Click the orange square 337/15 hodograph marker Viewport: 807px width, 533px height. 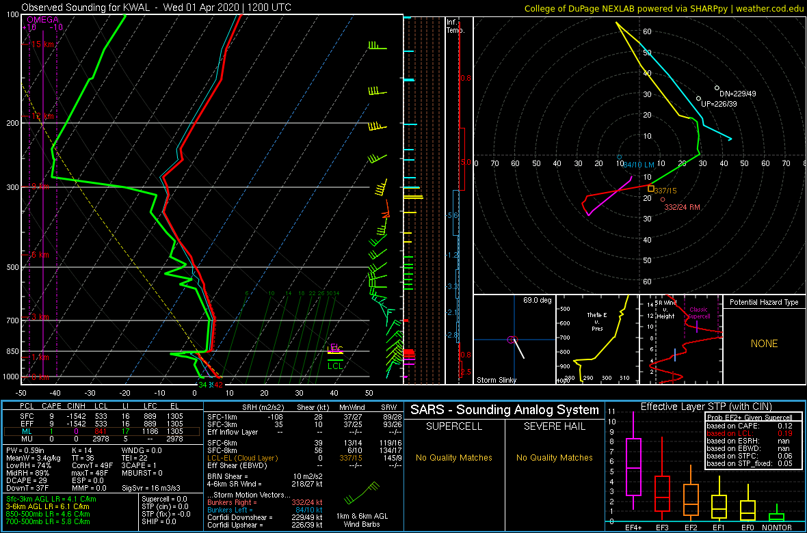click(x=651, y=189)
